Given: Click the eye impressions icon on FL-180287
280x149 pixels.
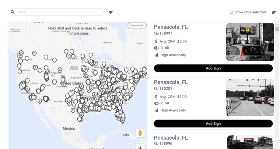Looking at the screenshot, I should [x=156, y=103].
